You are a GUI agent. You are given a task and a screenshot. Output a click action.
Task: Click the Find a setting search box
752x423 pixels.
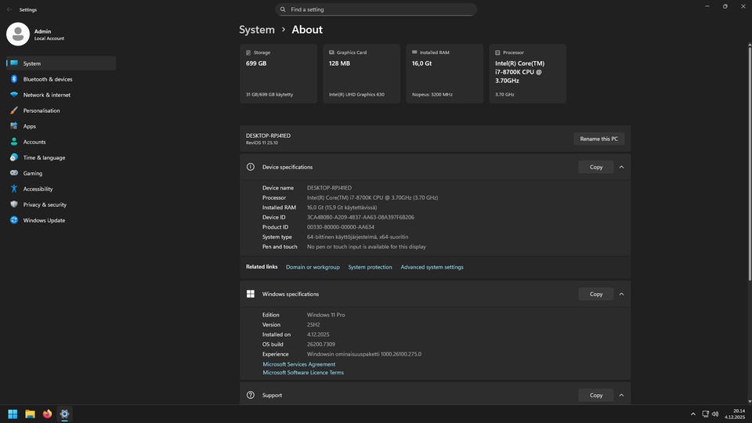pos(376,9)
